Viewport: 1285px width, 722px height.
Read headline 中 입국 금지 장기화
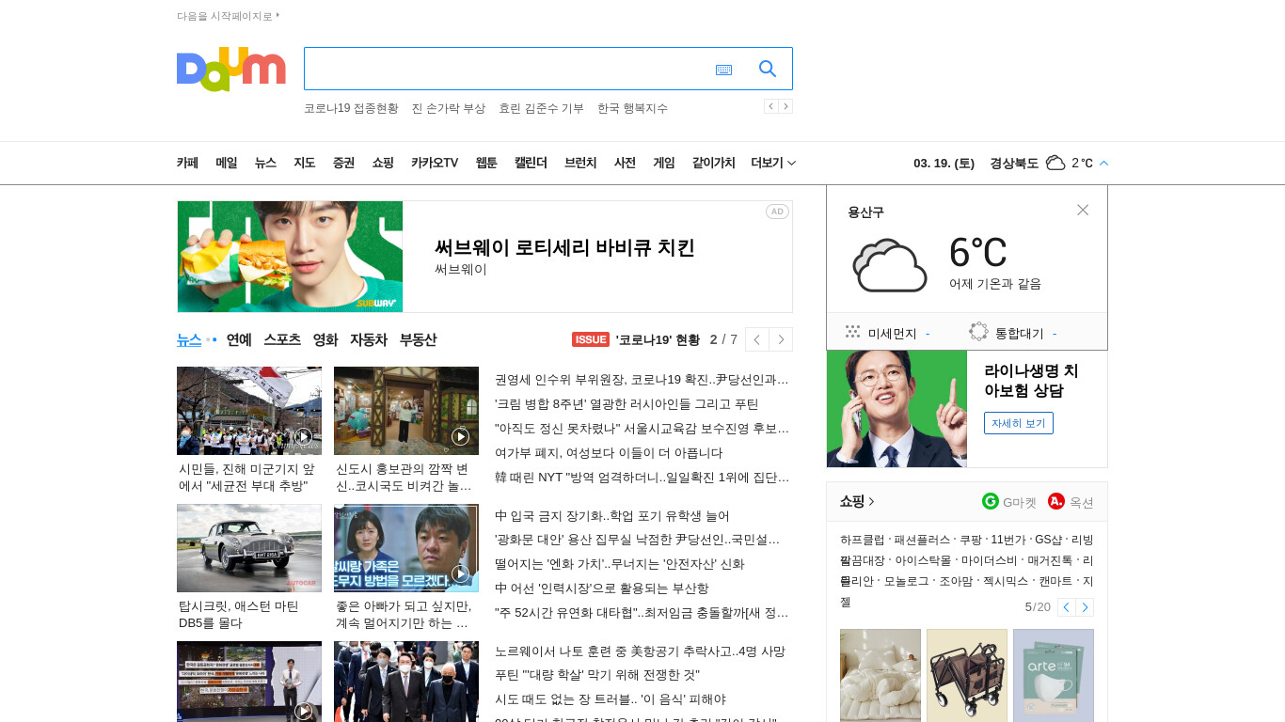coord(612,516)
